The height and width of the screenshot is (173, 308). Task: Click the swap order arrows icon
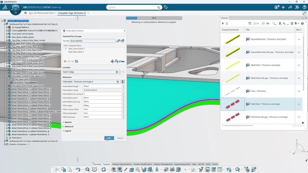76,62
